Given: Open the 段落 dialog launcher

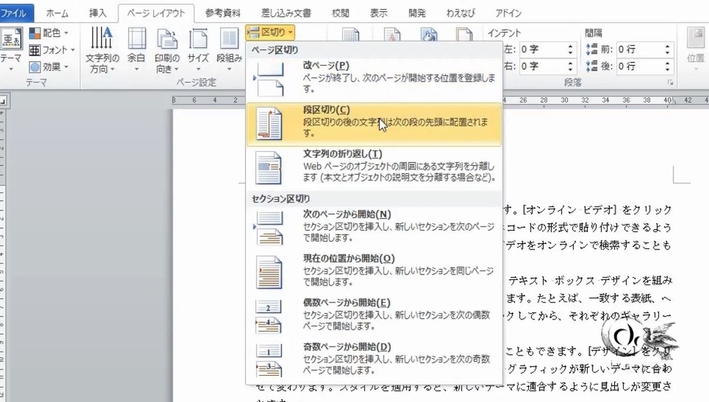Looking at the screenshot, I should pyautogui.click(x=670, y=83).
